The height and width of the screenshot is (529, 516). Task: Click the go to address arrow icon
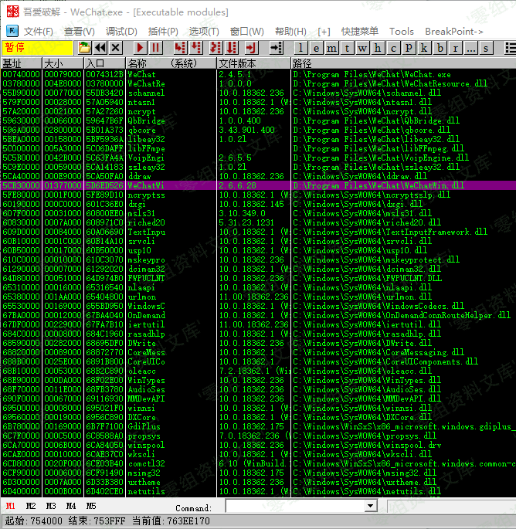[276, 48]
